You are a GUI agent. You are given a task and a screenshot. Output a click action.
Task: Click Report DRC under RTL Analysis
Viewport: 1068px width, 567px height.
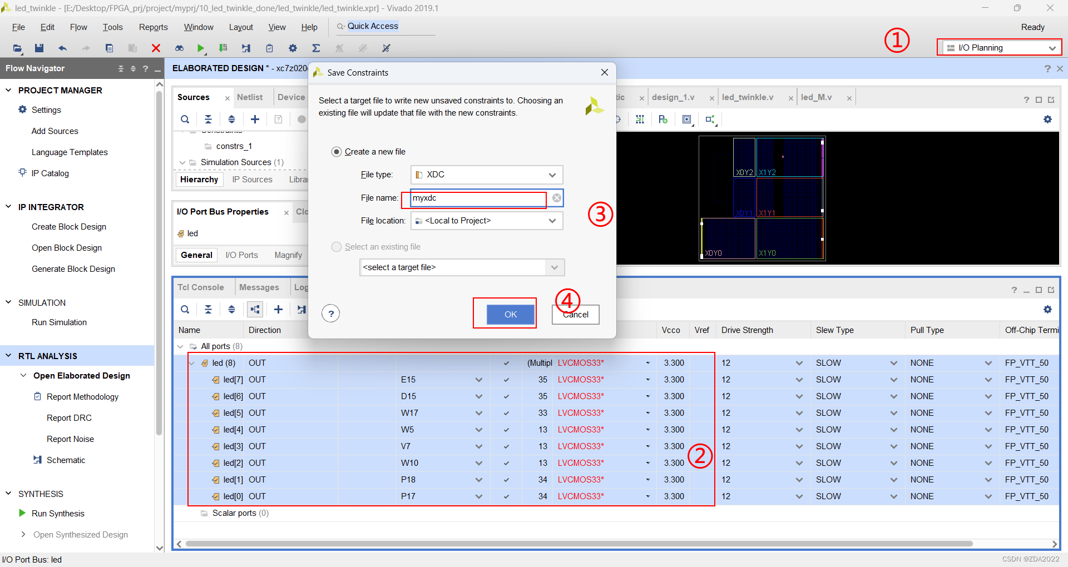(x=69, y=418)
